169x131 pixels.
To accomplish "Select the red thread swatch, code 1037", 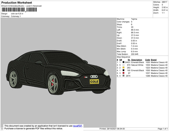I will (x=123, y=73).
